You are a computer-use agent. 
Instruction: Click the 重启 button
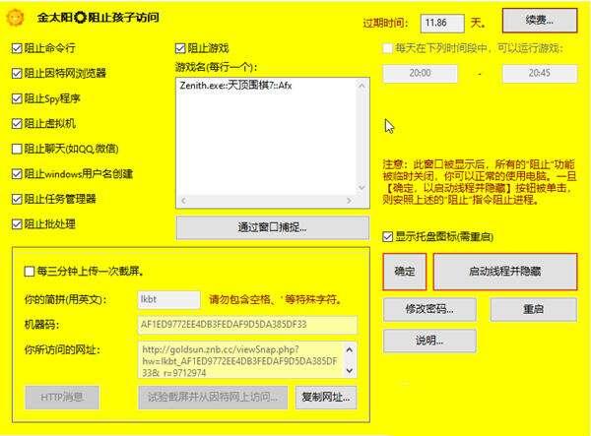pos(533,309)
